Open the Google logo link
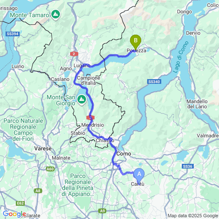This screenshot has width=219, height=219. tap(14, 214)
